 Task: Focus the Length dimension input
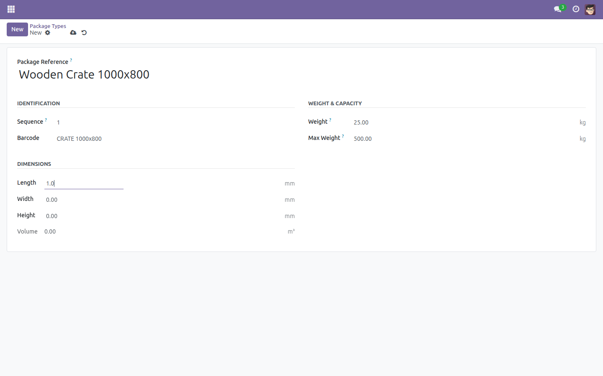tap(84, 183)
